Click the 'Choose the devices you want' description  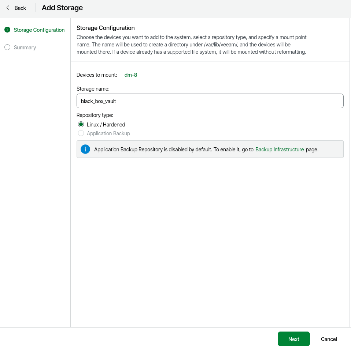191,45
